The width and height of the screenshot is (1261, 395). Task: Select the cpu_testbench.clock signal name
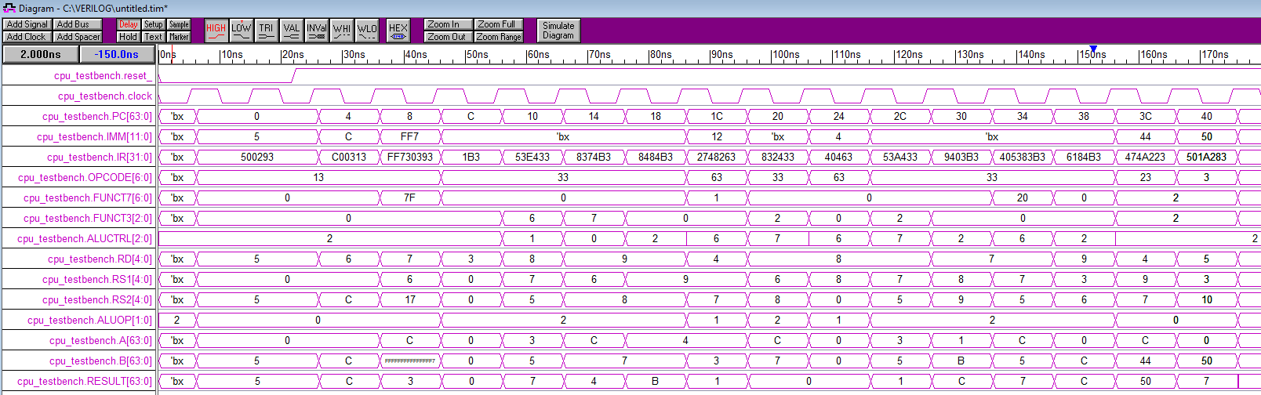(x=104, y=96)
